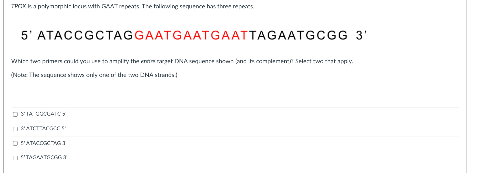Click the 3' marker at the sequence end
The width and height of the screenshot is (481, 173).
[360, 35]
